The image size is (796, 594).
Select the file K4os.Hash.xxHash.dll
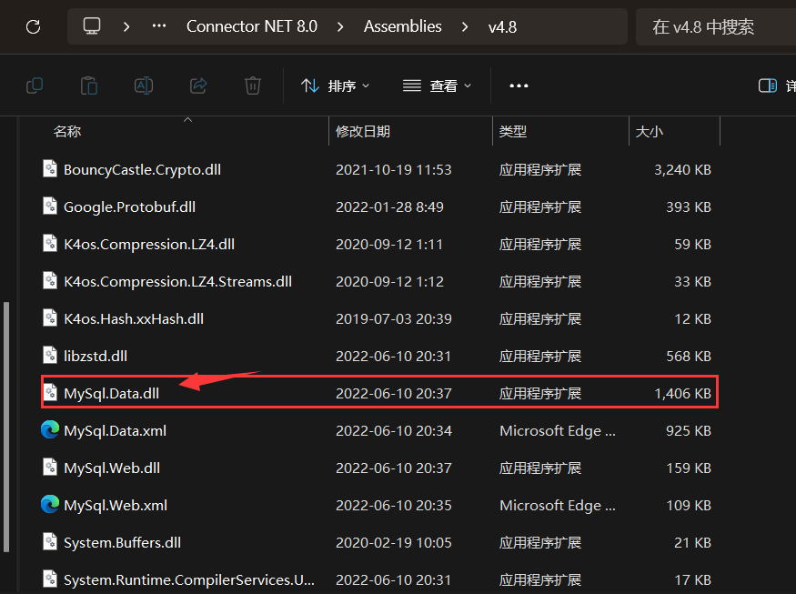(x=134, y=318)
